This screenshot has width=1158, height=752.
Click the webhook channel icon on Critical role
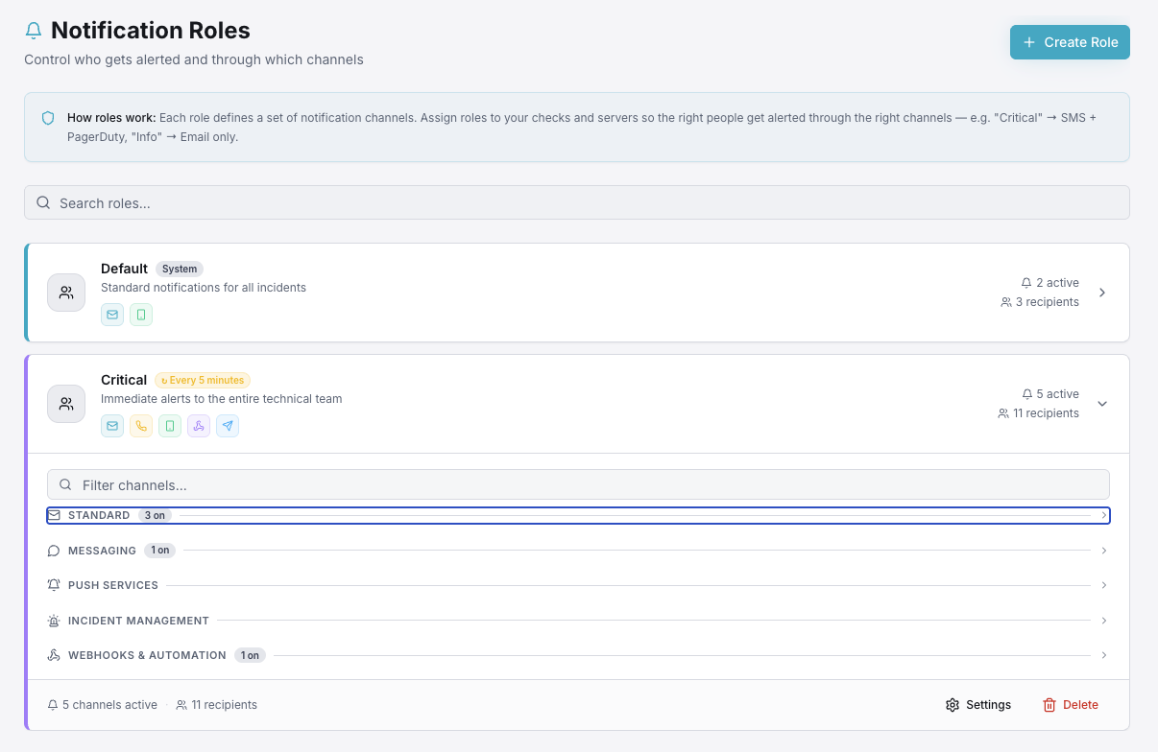[x=199, y=425]
